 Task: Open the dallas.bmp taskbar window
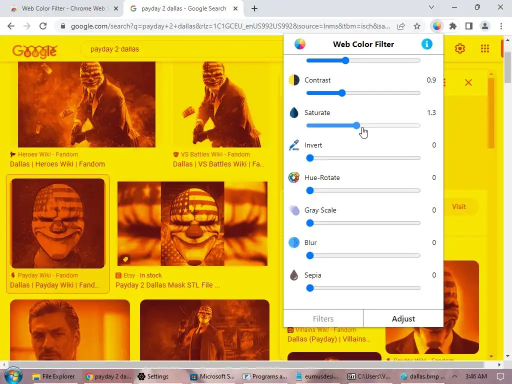[x=422, y=376]
